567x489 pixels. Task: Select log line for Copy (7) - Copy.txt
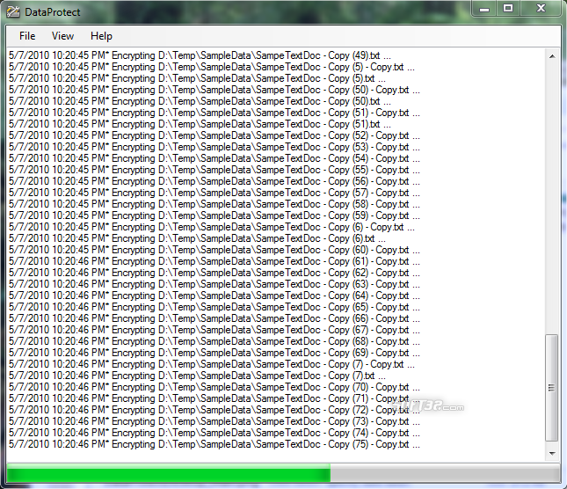click(x=212, y=365)
